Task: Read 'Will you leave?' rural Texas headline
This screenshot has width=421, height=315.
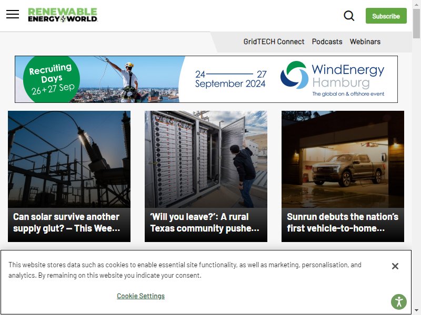Action: click(x=205, y=222)
